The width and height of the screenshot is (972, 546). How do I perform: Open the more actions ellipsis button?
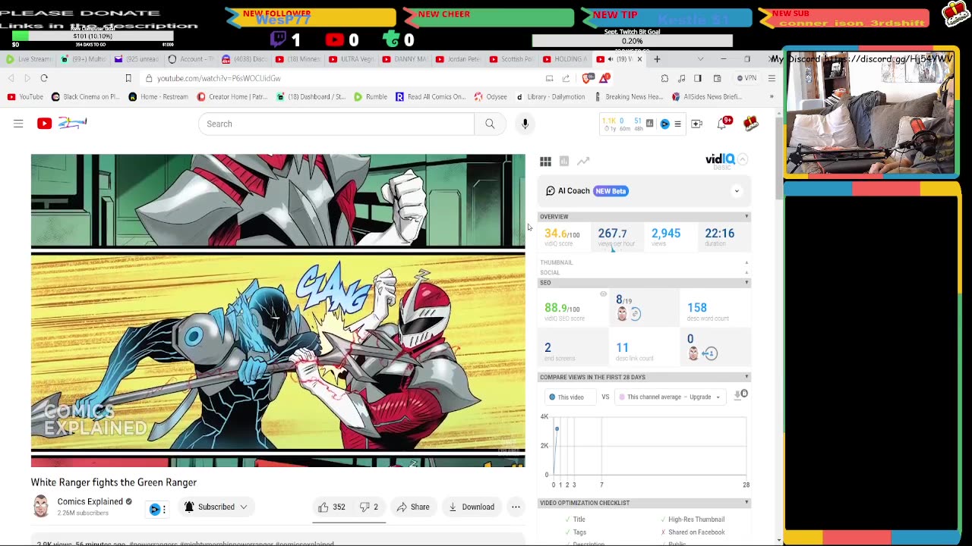(x=516, y=507)
